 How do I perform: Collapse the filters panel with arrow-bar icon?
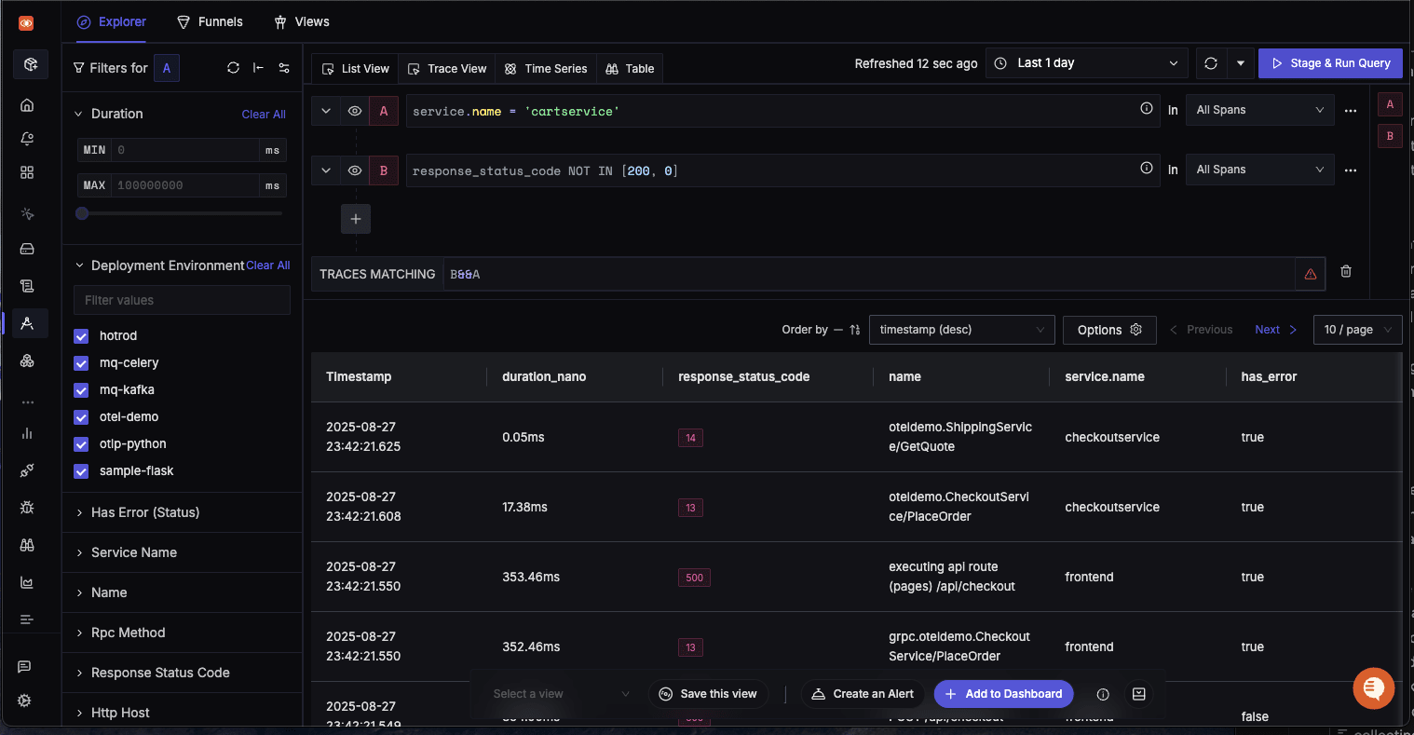258,68
